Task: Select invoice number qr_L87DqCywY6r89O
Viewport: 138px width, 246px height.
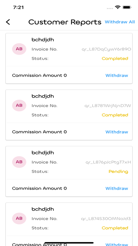Action: (x=106, y=49)
